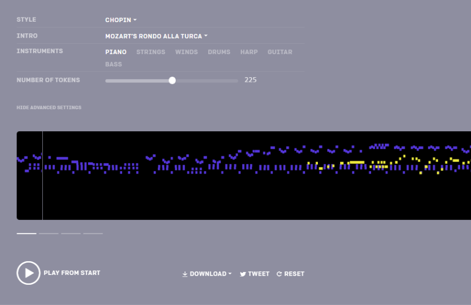Screen dimensions: 471x305
Task: Enable the Winds instrument
Action: pos(186,52)
